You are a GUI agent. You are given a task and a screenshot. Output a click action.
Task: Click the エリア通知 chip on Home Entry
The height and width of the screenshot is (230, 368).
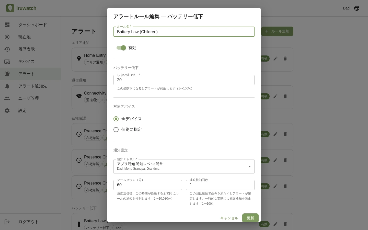tap(95, 62)
